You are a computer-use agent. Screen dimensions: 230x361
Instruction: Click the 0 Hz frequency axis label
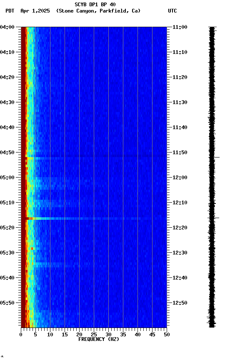click(21, 335)
